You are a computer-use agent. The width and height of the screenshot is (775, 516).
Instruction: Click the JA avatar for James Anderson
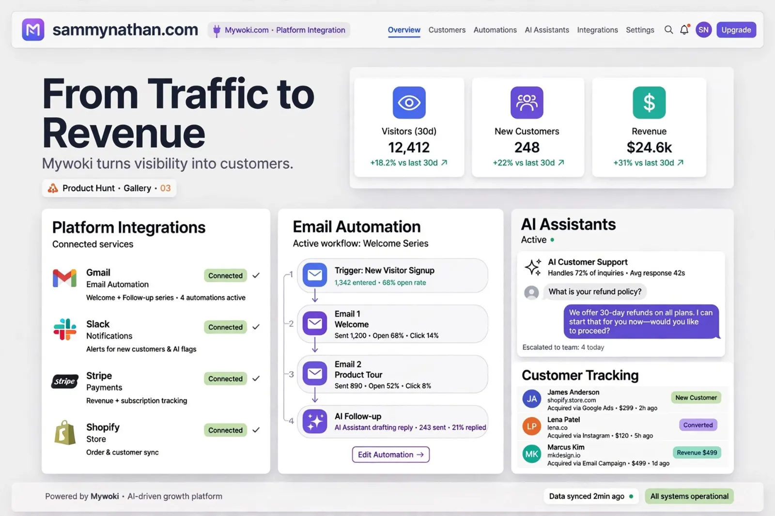point(532,399)
